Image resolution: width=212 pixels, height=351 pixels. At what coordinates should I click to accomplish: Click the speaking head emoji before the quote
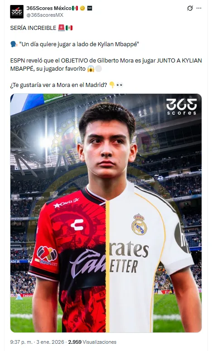point(14,44)
